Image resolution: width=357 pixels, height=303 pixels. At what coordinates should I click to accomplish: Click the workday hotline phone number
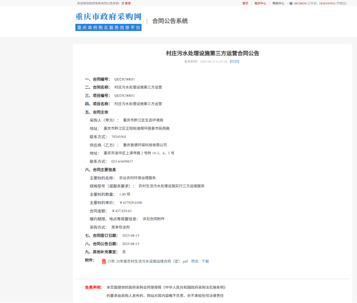pos(300,3)
